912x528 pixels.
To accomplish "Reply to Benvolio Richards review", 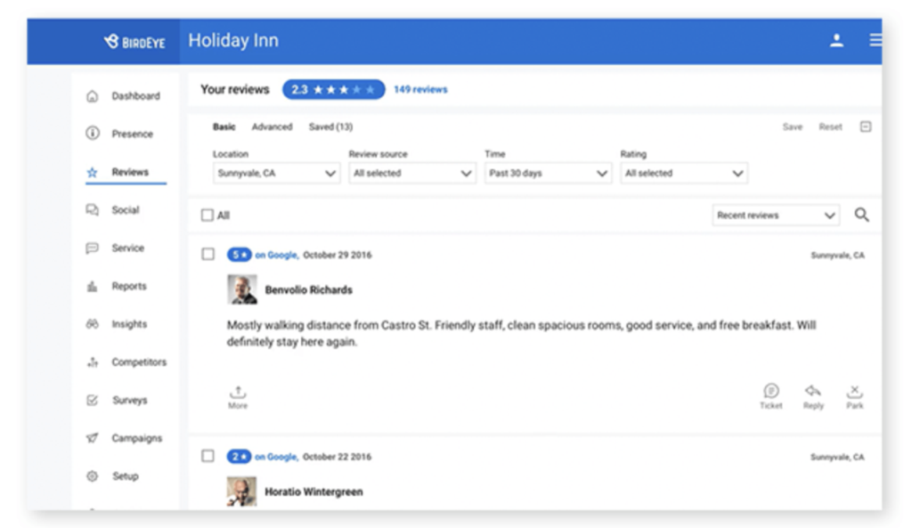I will point(813,396).
